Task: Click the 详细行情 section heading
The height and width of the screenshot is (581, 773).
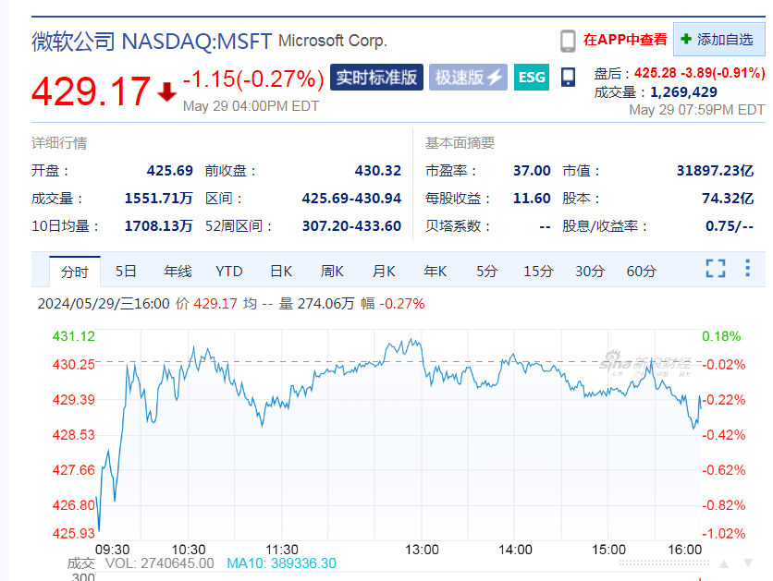Action: pos(59,143)
